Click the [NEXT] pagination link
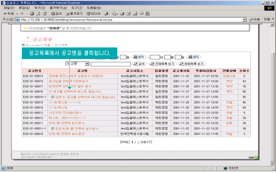The image size is (276, 173). pos(146,142)
